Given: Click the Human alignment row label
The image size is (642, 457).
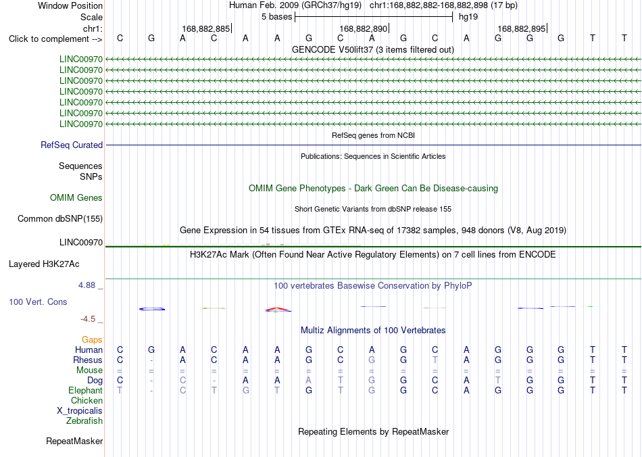Looking at the screenshot, I should 89,350.
